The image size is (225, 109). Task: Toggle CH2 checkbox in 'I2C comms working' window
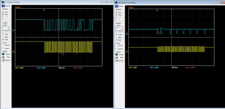[3, 14]
